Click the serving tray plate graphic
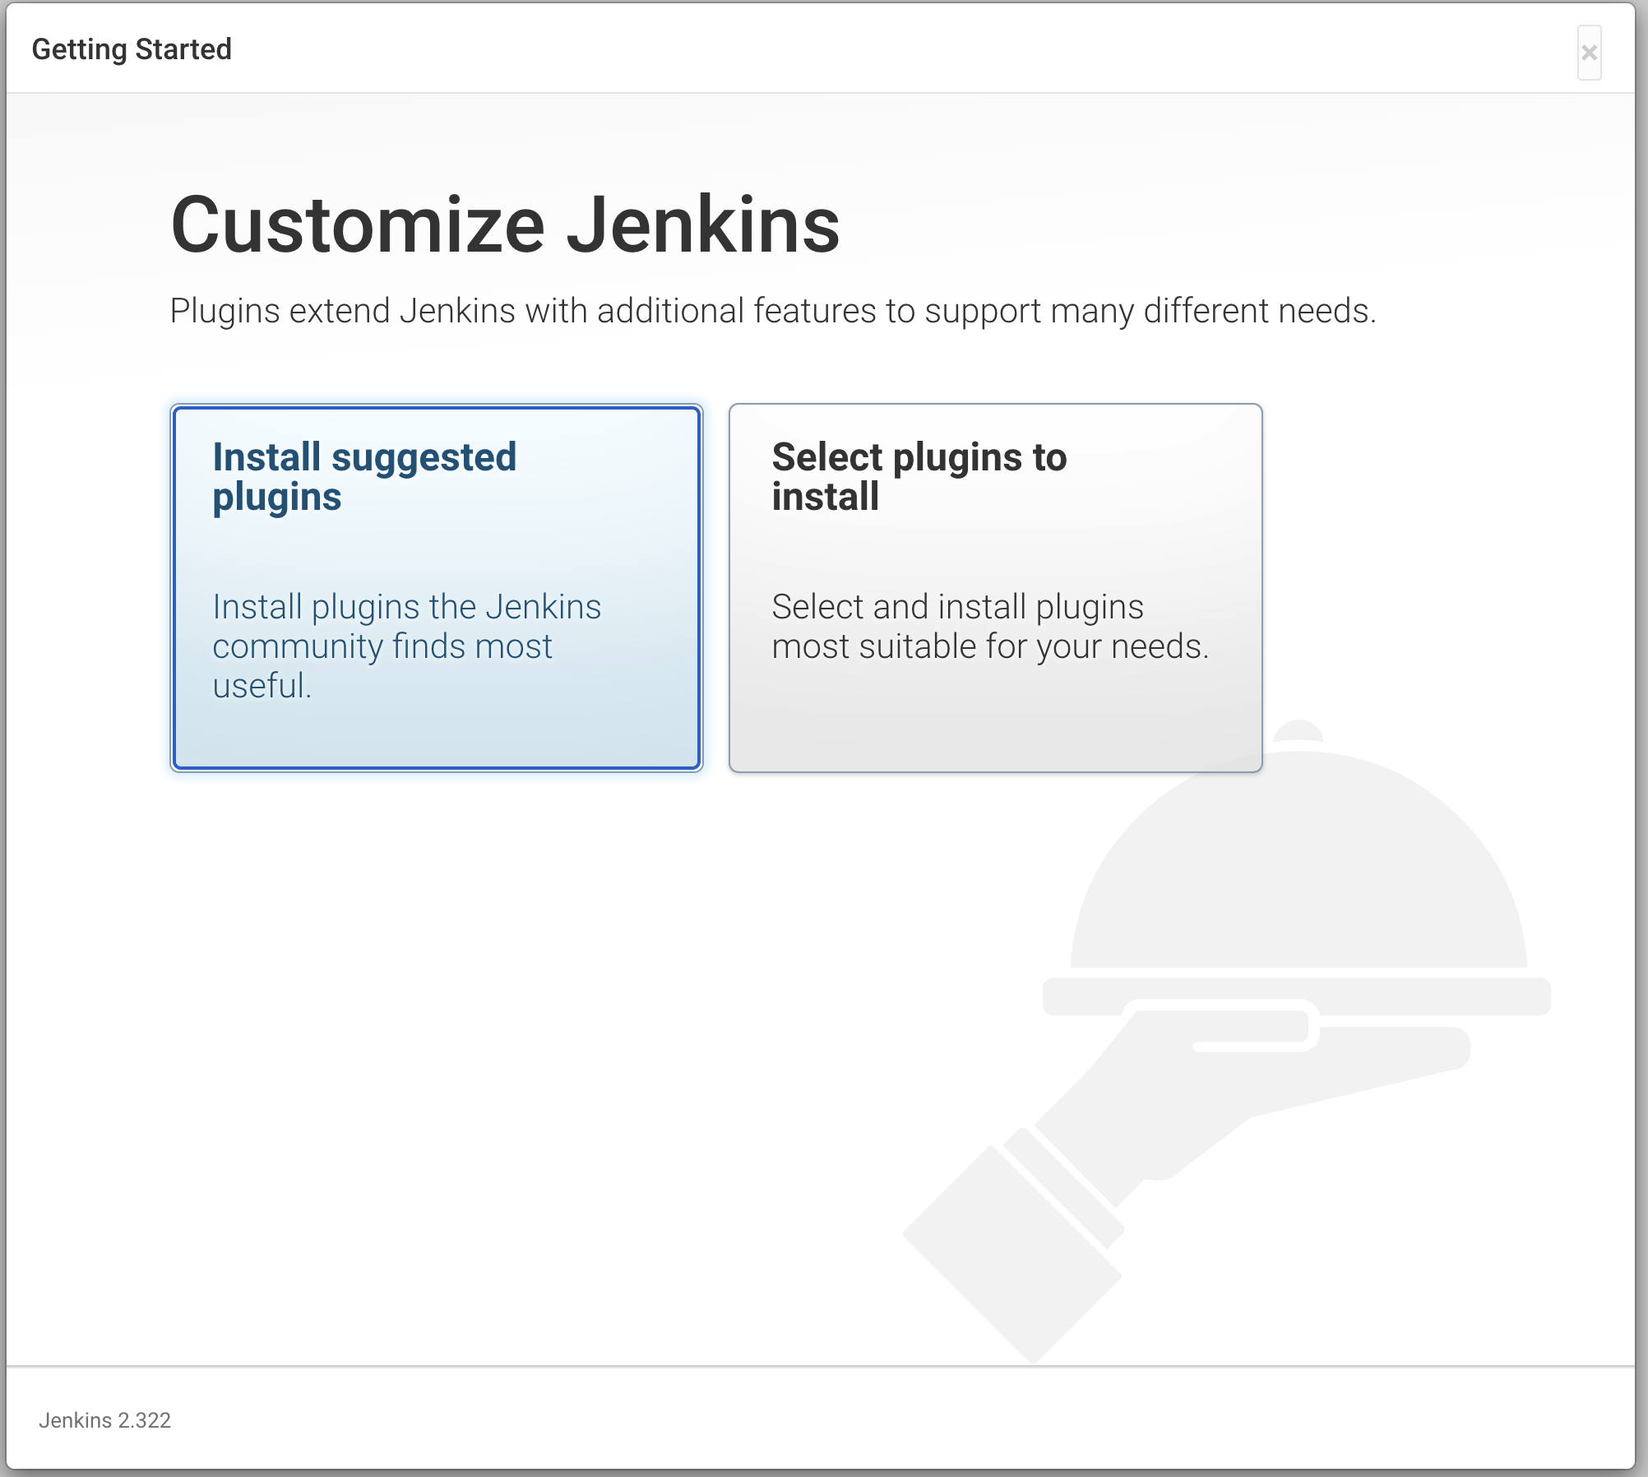This screenshot has width=1648, height=1477. [1398, 995]
